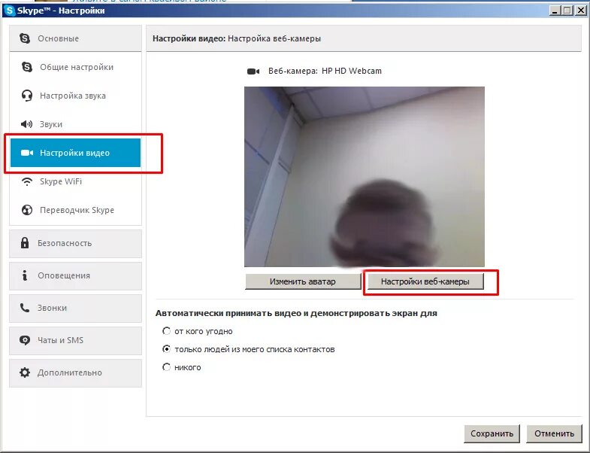Click the camera icon next to Веб-камера label
The height and width of the screenshot is (453, 590).
click(253, 71)
